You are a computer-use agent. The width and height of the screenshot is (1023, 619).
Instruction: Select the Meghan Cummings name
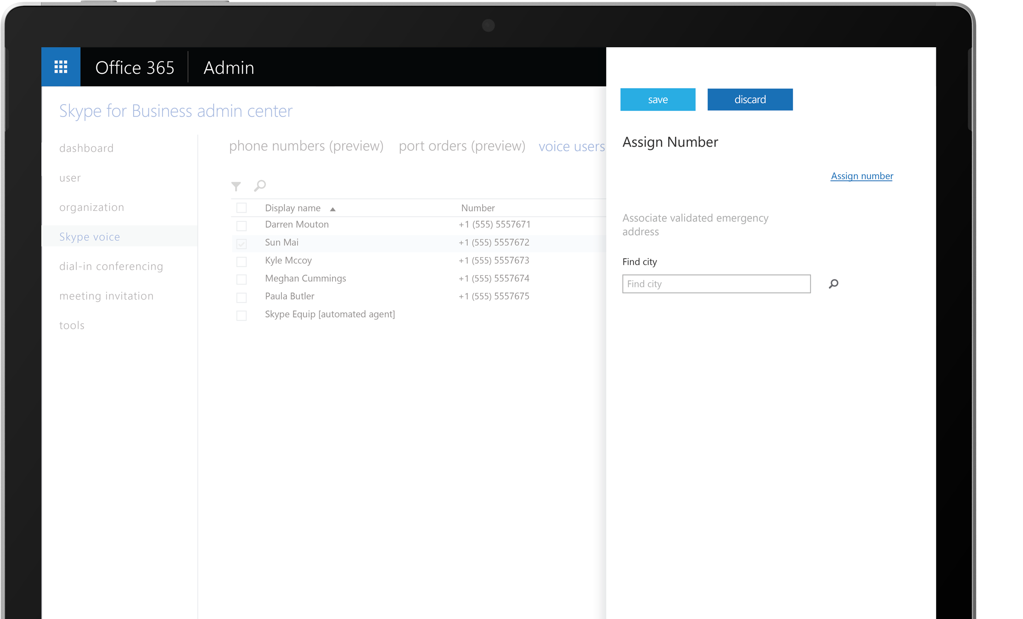pos(305,278)
